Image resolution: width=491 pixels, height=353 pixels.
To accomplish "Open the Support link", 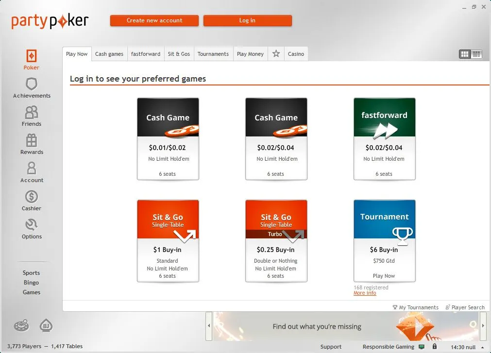I will click(x=331, y=347).
